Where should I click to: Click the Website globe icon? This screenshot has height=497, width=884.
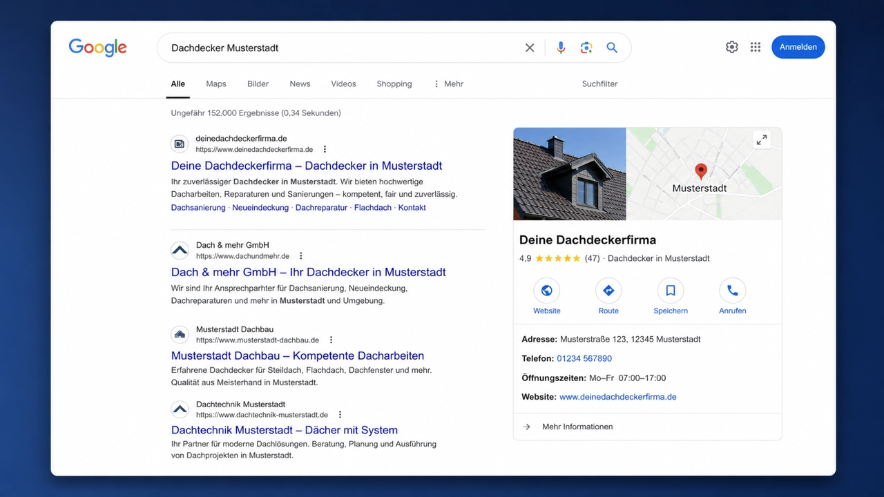pos(546,291)
